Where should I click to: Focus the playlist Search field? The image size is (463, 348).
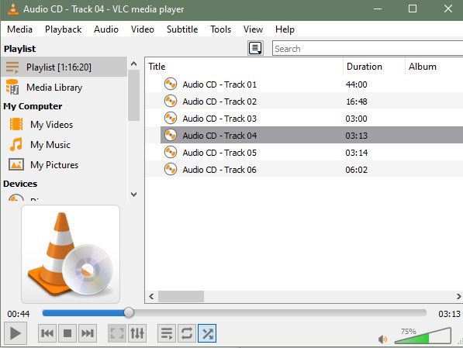click(x=368, y=49)
